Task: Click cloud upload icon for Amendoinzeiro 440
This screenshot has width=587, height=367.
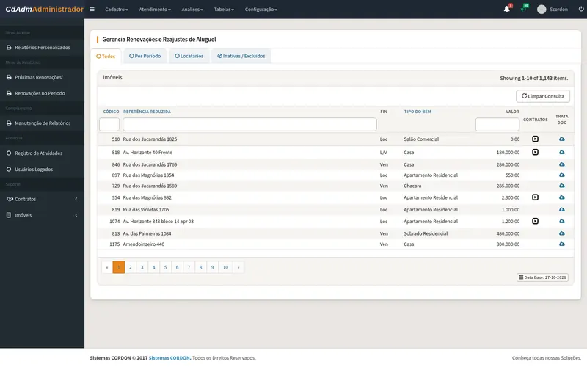Action: pos(561,244)
